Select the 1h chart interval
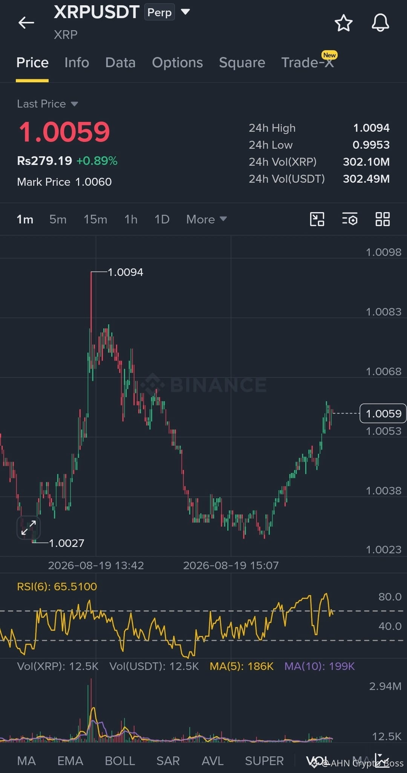Viewport: 407px width, 773px height. [131, 219]
